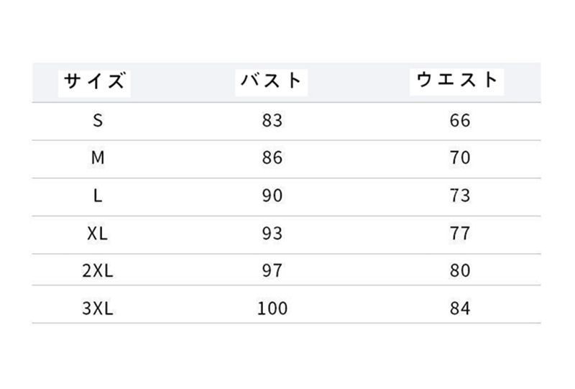Click waist value 70 for size M
Image resolution: width=575 pixels, height=389 pixels.
[459, 158]
